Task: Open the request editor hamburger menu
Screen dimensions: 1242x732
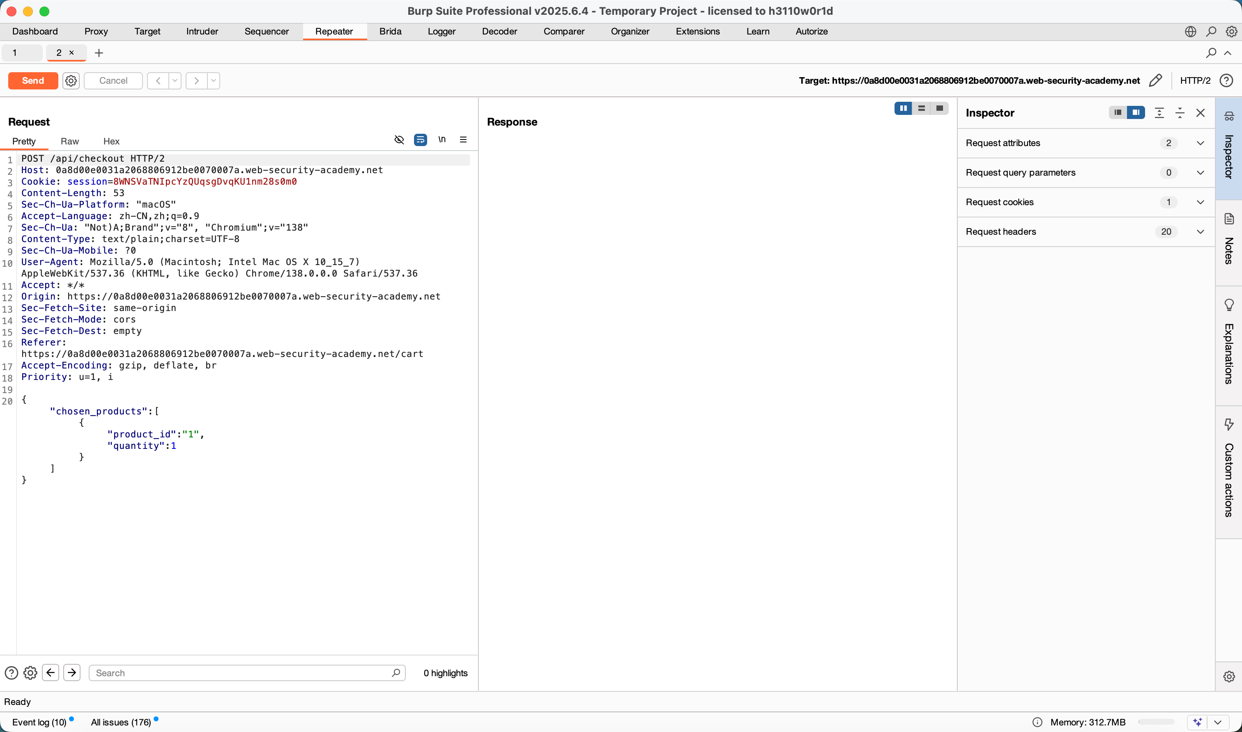Action: pyautogui.click(x=463, y=140)
